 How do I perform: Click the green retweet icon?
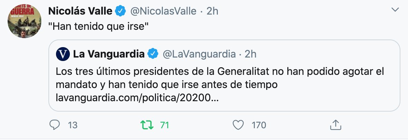(148, 125)
